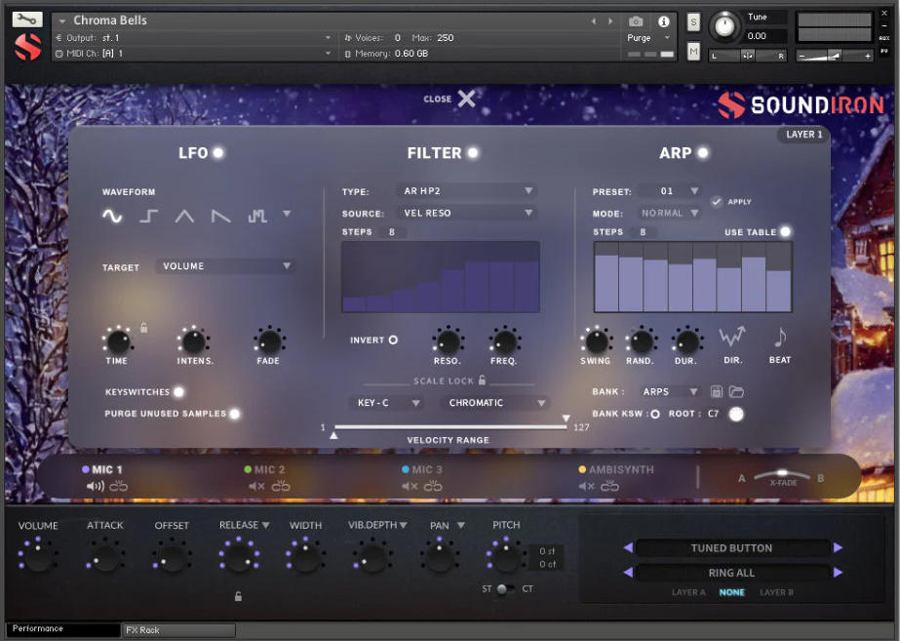Image resolution: width=900 pixels, height=641 pixels.
Task: Enable the KEYSWITCHES toggle
Action: click(177, 392)
